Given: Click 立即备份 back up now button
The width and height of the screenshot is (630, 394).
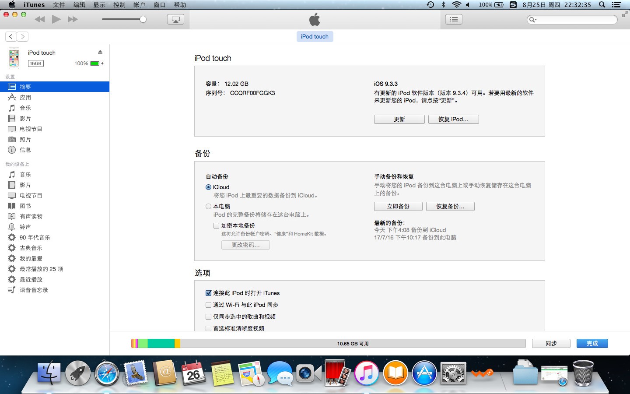Looking at the screenshot, I should pos(398,206).
